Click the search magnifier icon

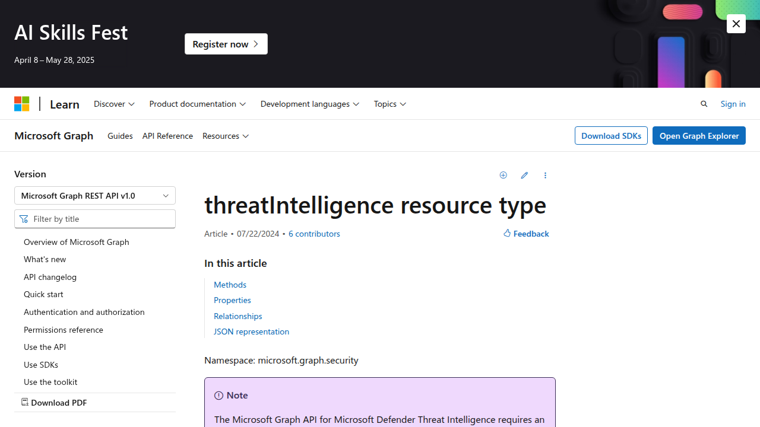(704, 104)
